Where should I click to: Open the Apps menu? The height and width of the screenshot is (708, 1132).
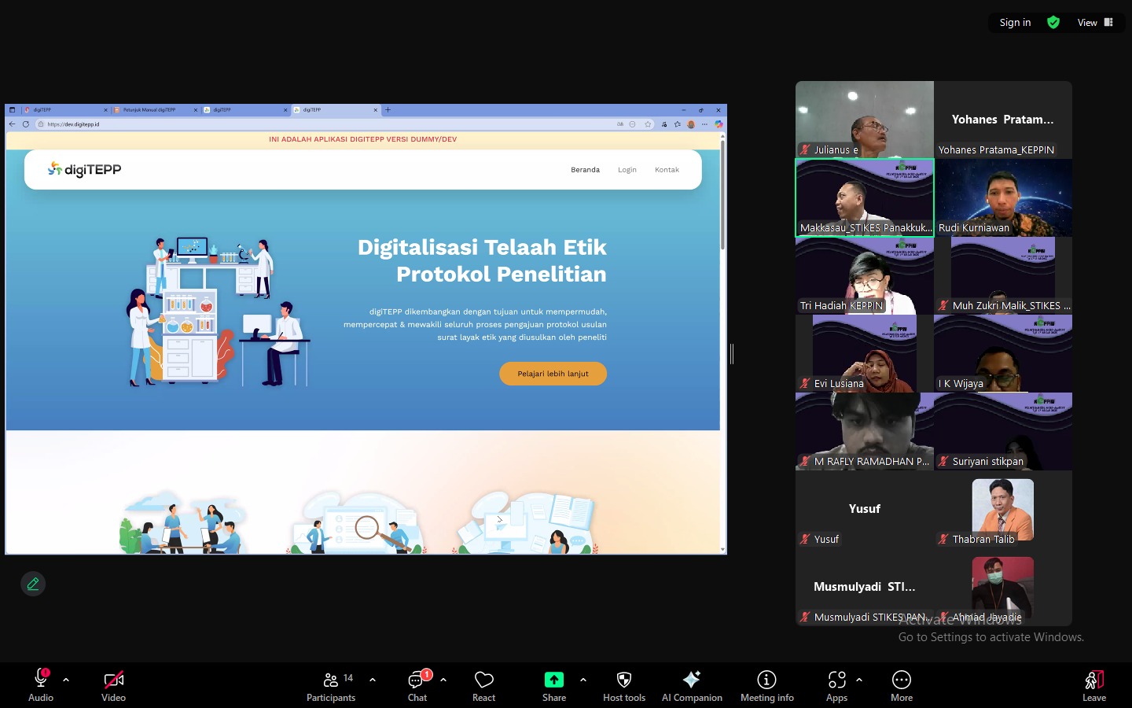(x=837, y=686)
